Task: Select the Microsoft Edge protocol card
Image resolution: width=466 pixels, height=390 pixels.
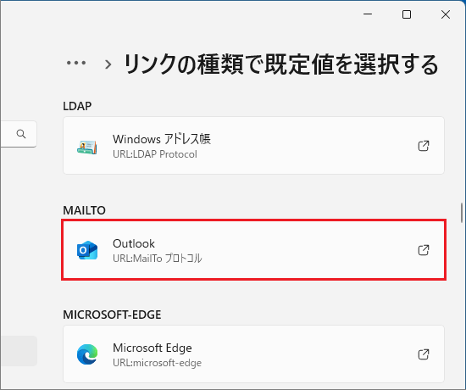Action: (253, 354)
